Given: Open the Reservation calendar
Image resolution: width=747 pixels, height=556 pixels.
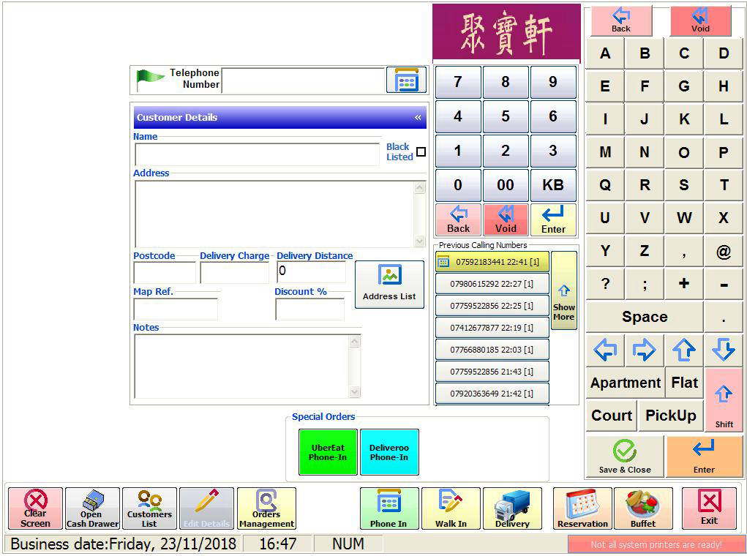Looking at the screenshot, I should (x=582, y=508).
